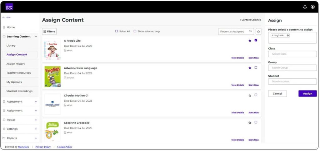Collapse the Learning Content section
The width and height of the screenshot is (320, 151).
click(36, 36)
